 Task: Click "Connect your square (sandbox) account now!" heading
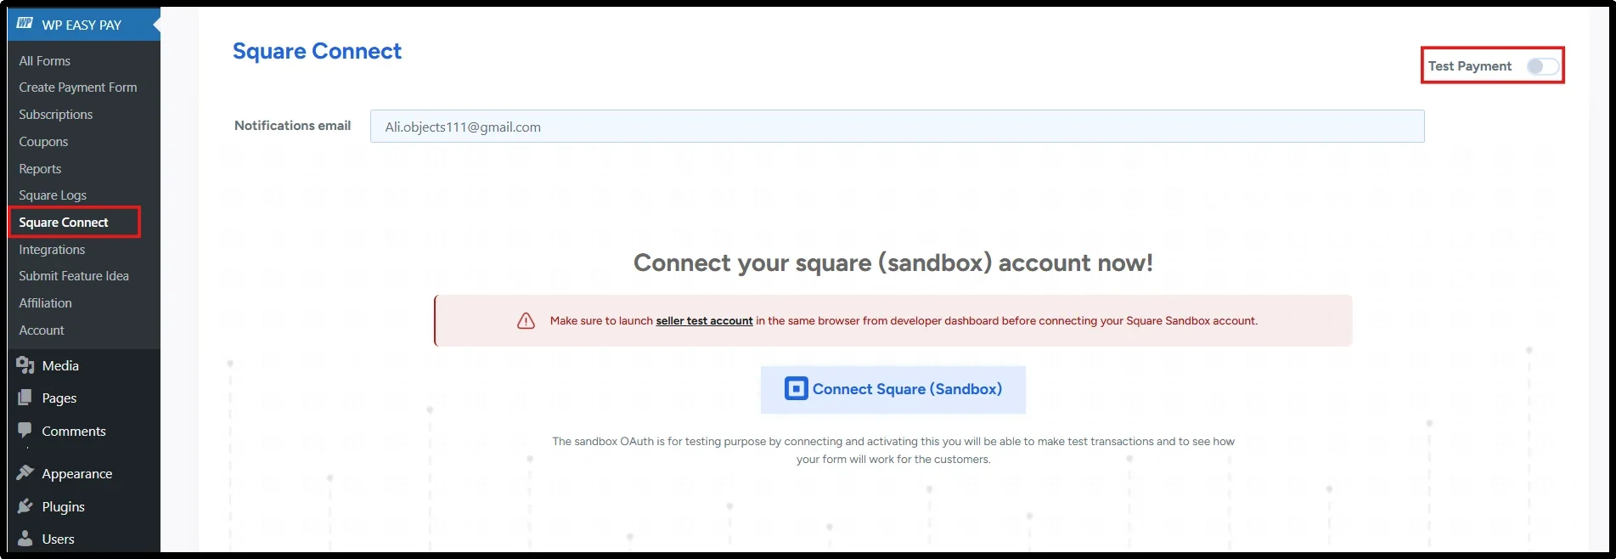pyautogui.click(x=893, y=263)
